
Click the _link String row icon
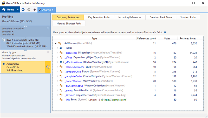(x=61, y=100)
